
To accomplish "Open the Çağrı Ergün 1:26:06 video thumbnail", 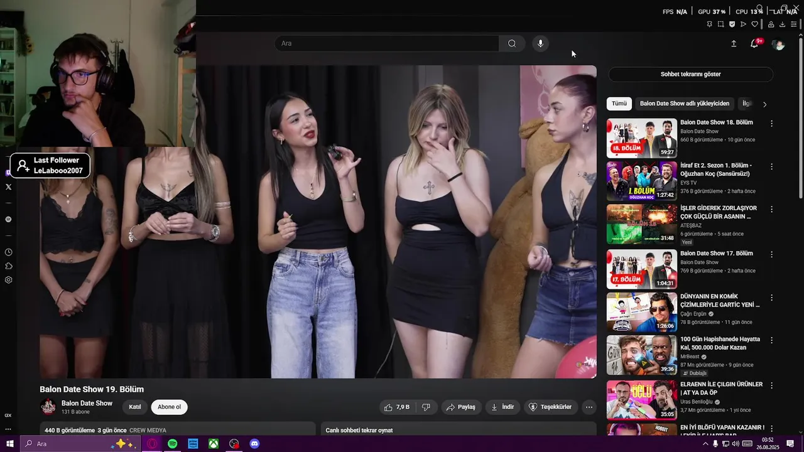I will coord(641,312).
